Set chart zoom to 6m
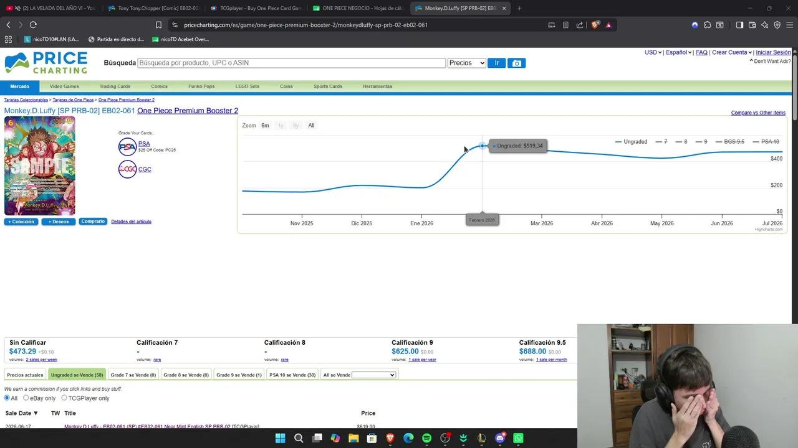 pyautogui.click(x=265, y=126)
